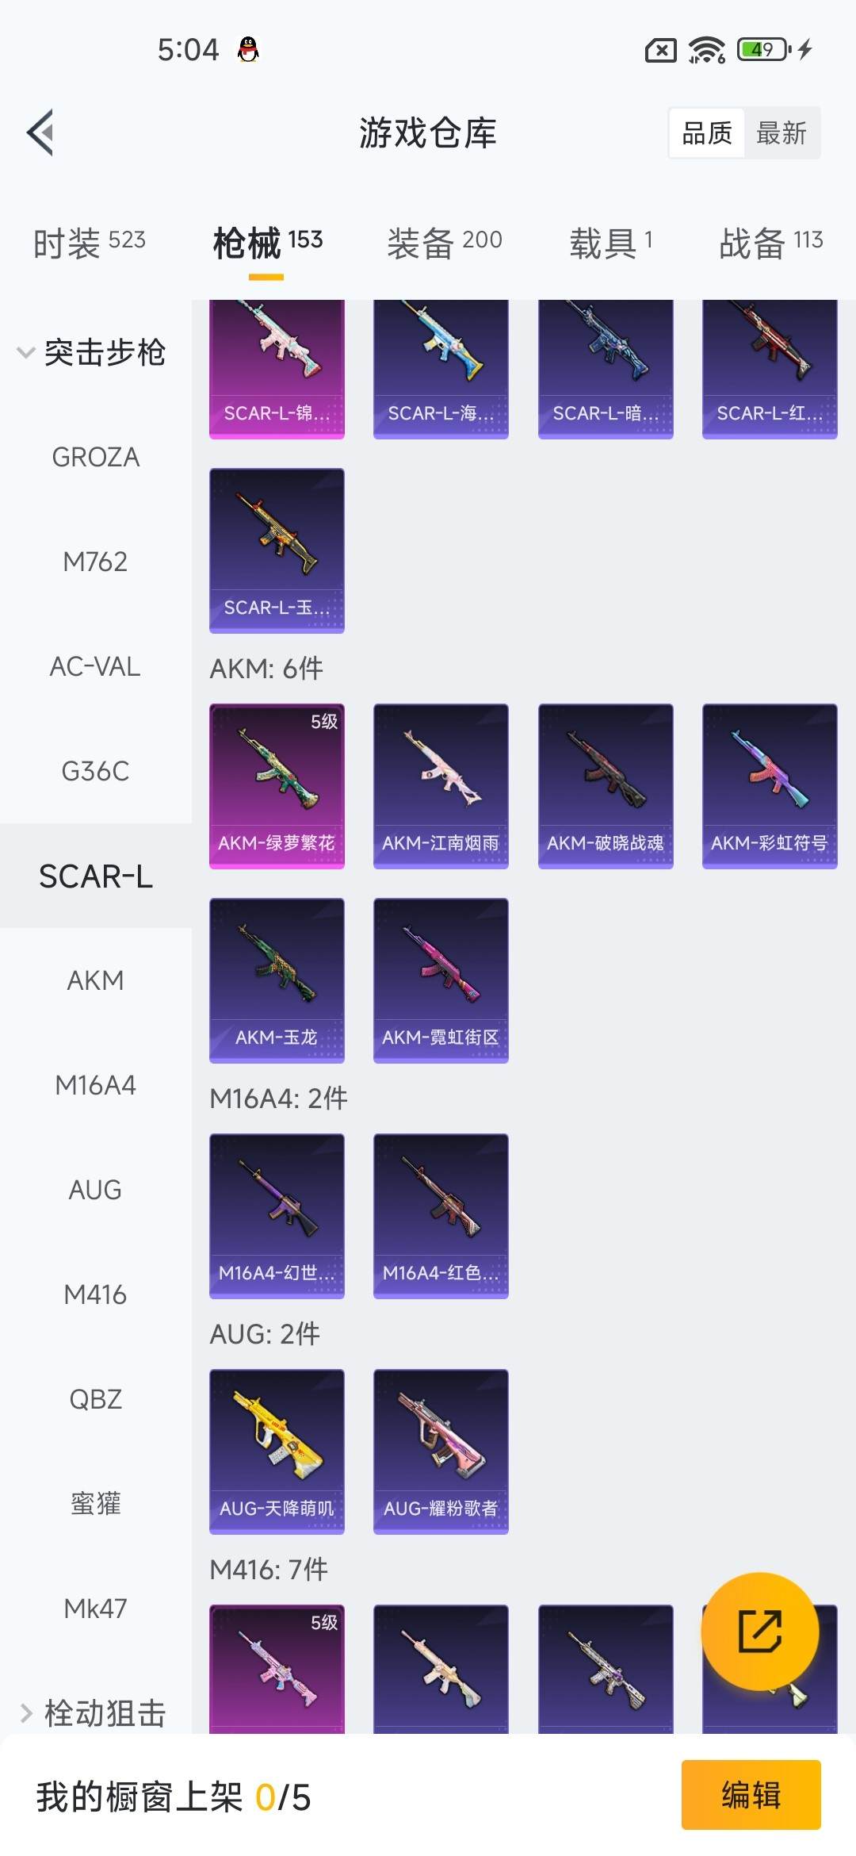856x1856 pixels.
Task: Tap the back arrow icon
Action: [x=40, y=132]
